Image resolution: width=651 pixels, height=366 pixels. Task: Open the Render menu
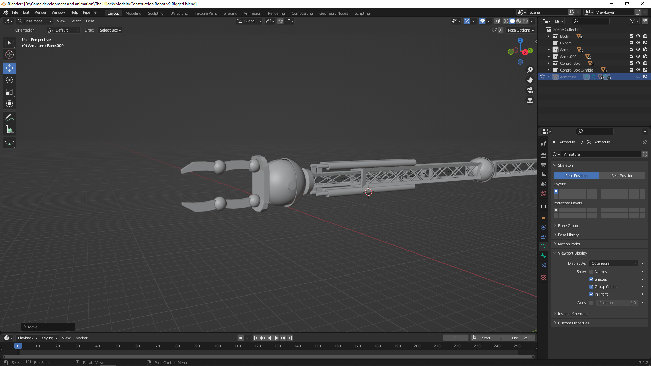(40, 12)
